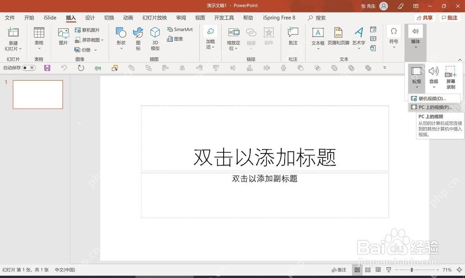This screenshot has height=278, width=465.
Task: Switch to the 设计 design tab
Action: point(90,18)
